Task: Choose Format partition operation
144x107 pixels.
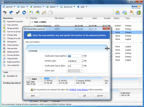Action: pyautogui.click(x=11, y=55)
